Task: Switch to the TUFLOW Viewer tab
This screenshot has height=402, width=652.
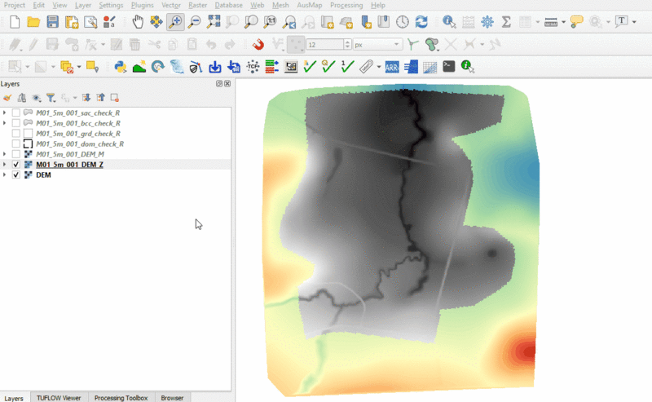Action: [58, 397]
